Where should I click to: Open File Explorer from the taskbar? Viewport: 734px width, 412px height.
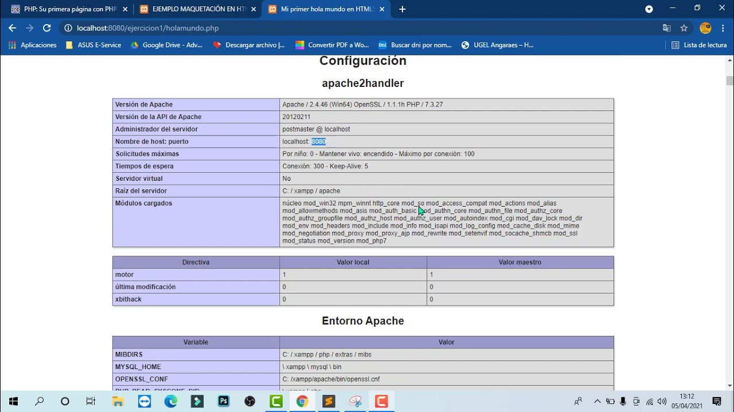click(118, 401)
